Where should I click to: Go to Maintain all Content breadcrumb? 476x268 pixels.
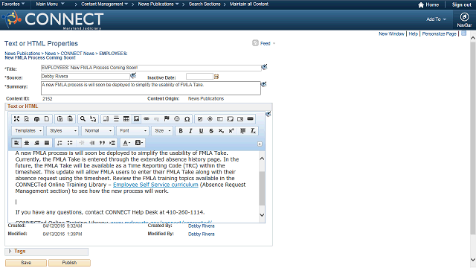click(249, 4)
